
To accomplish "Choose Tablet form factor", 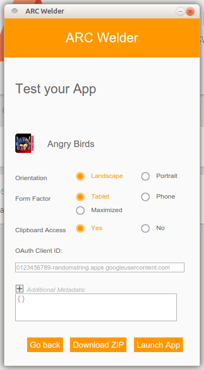I will (x=80, y=197).
